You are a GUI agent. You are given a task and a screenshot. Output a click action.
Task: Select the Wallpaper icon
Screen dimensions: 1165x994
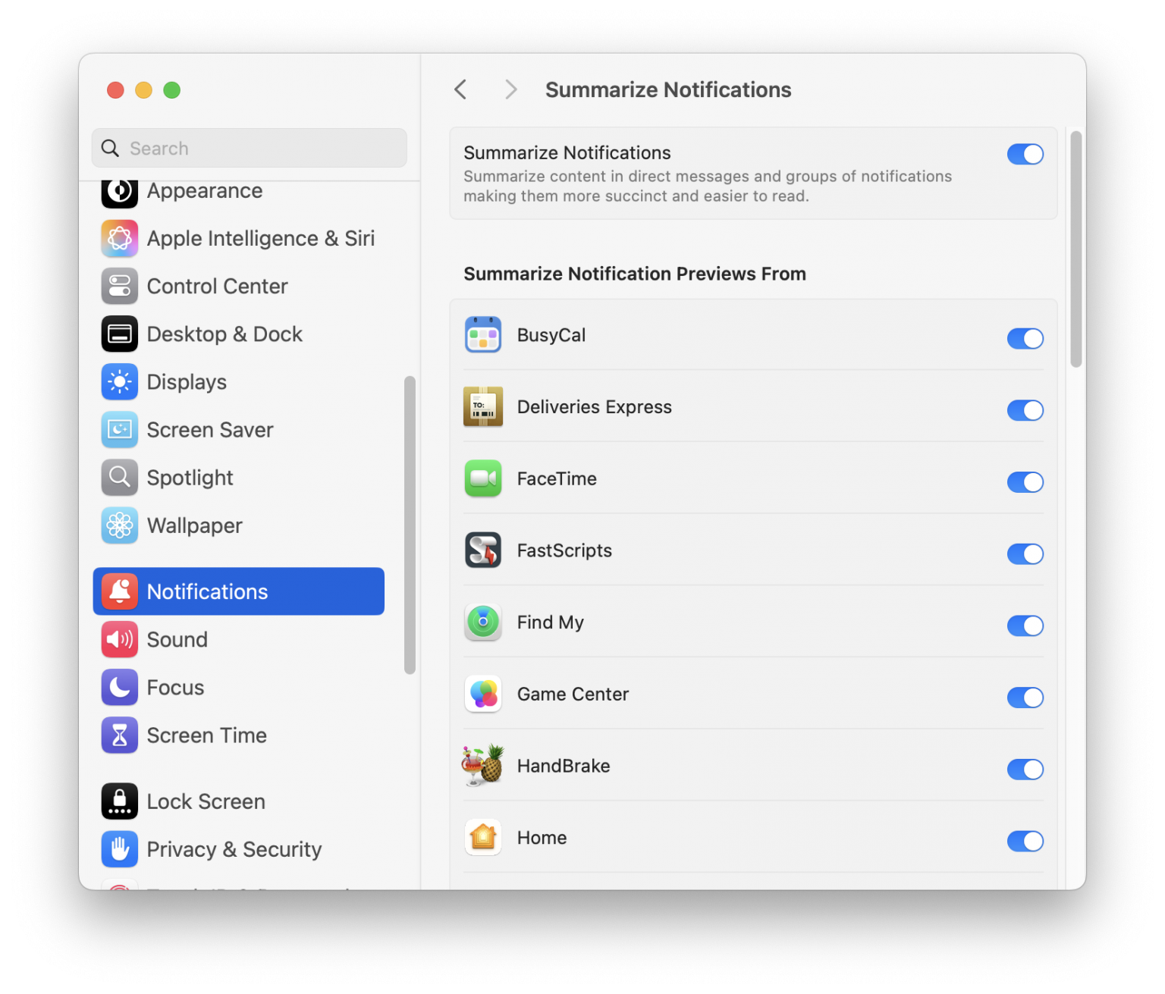click(x=119, y=525)
